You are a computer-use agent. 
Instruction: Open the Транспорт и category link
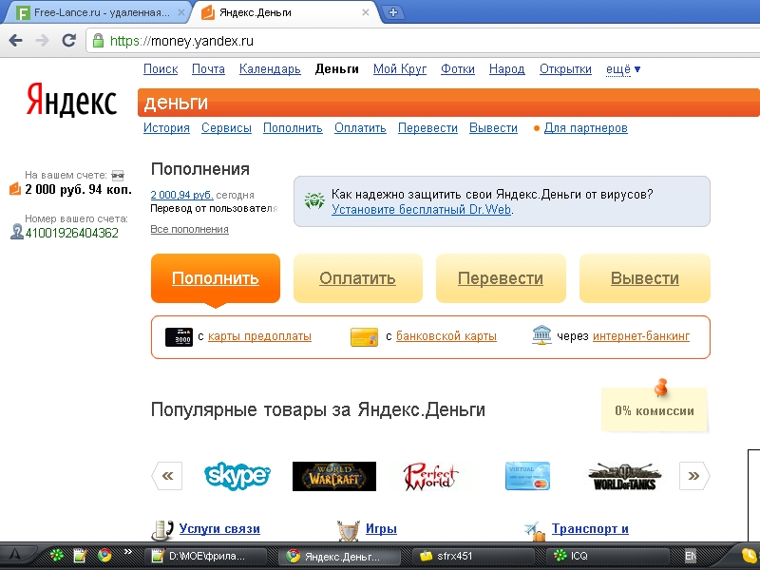(590, 529)
